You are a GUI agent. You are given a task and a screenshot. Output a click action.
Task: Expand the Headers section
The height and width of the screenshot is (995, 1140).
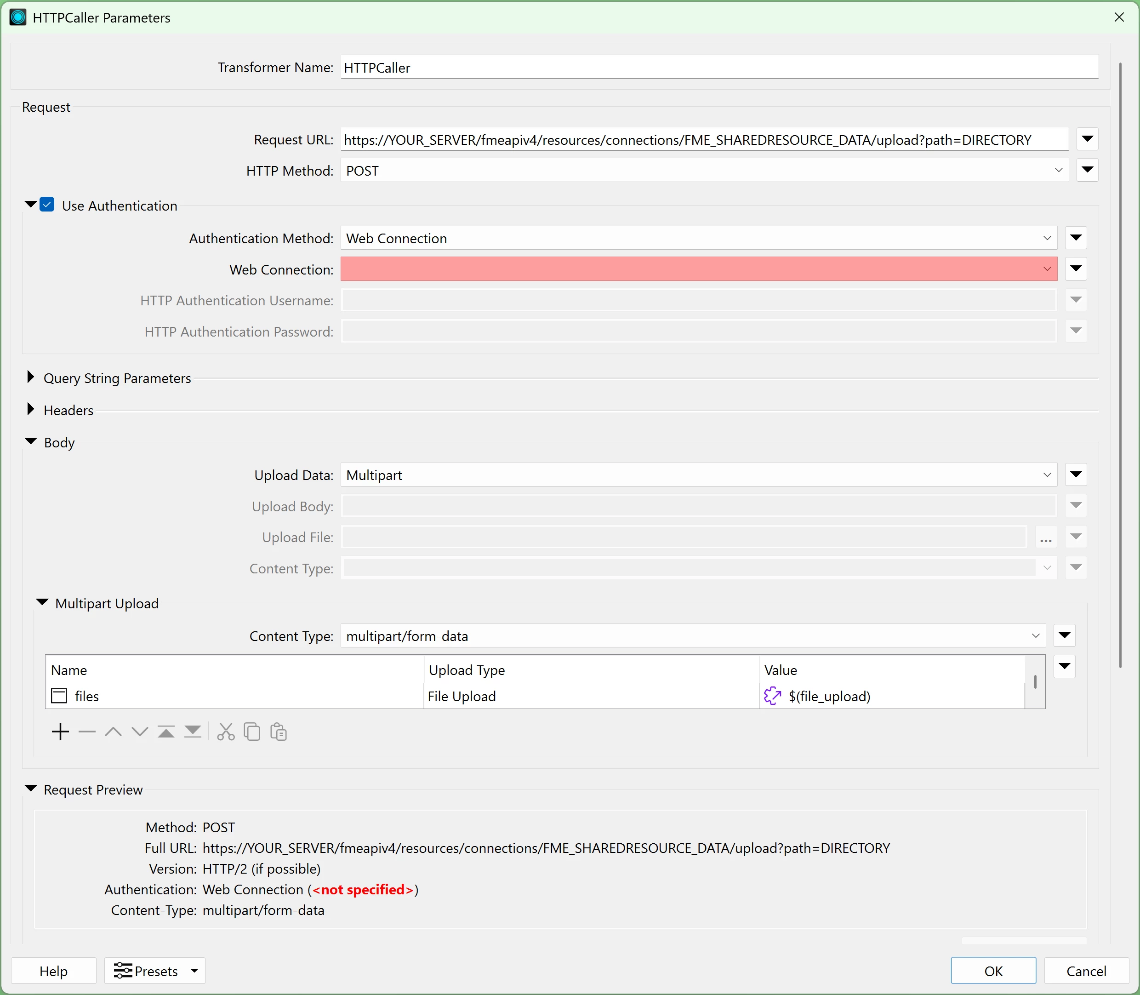click(30, 410)
